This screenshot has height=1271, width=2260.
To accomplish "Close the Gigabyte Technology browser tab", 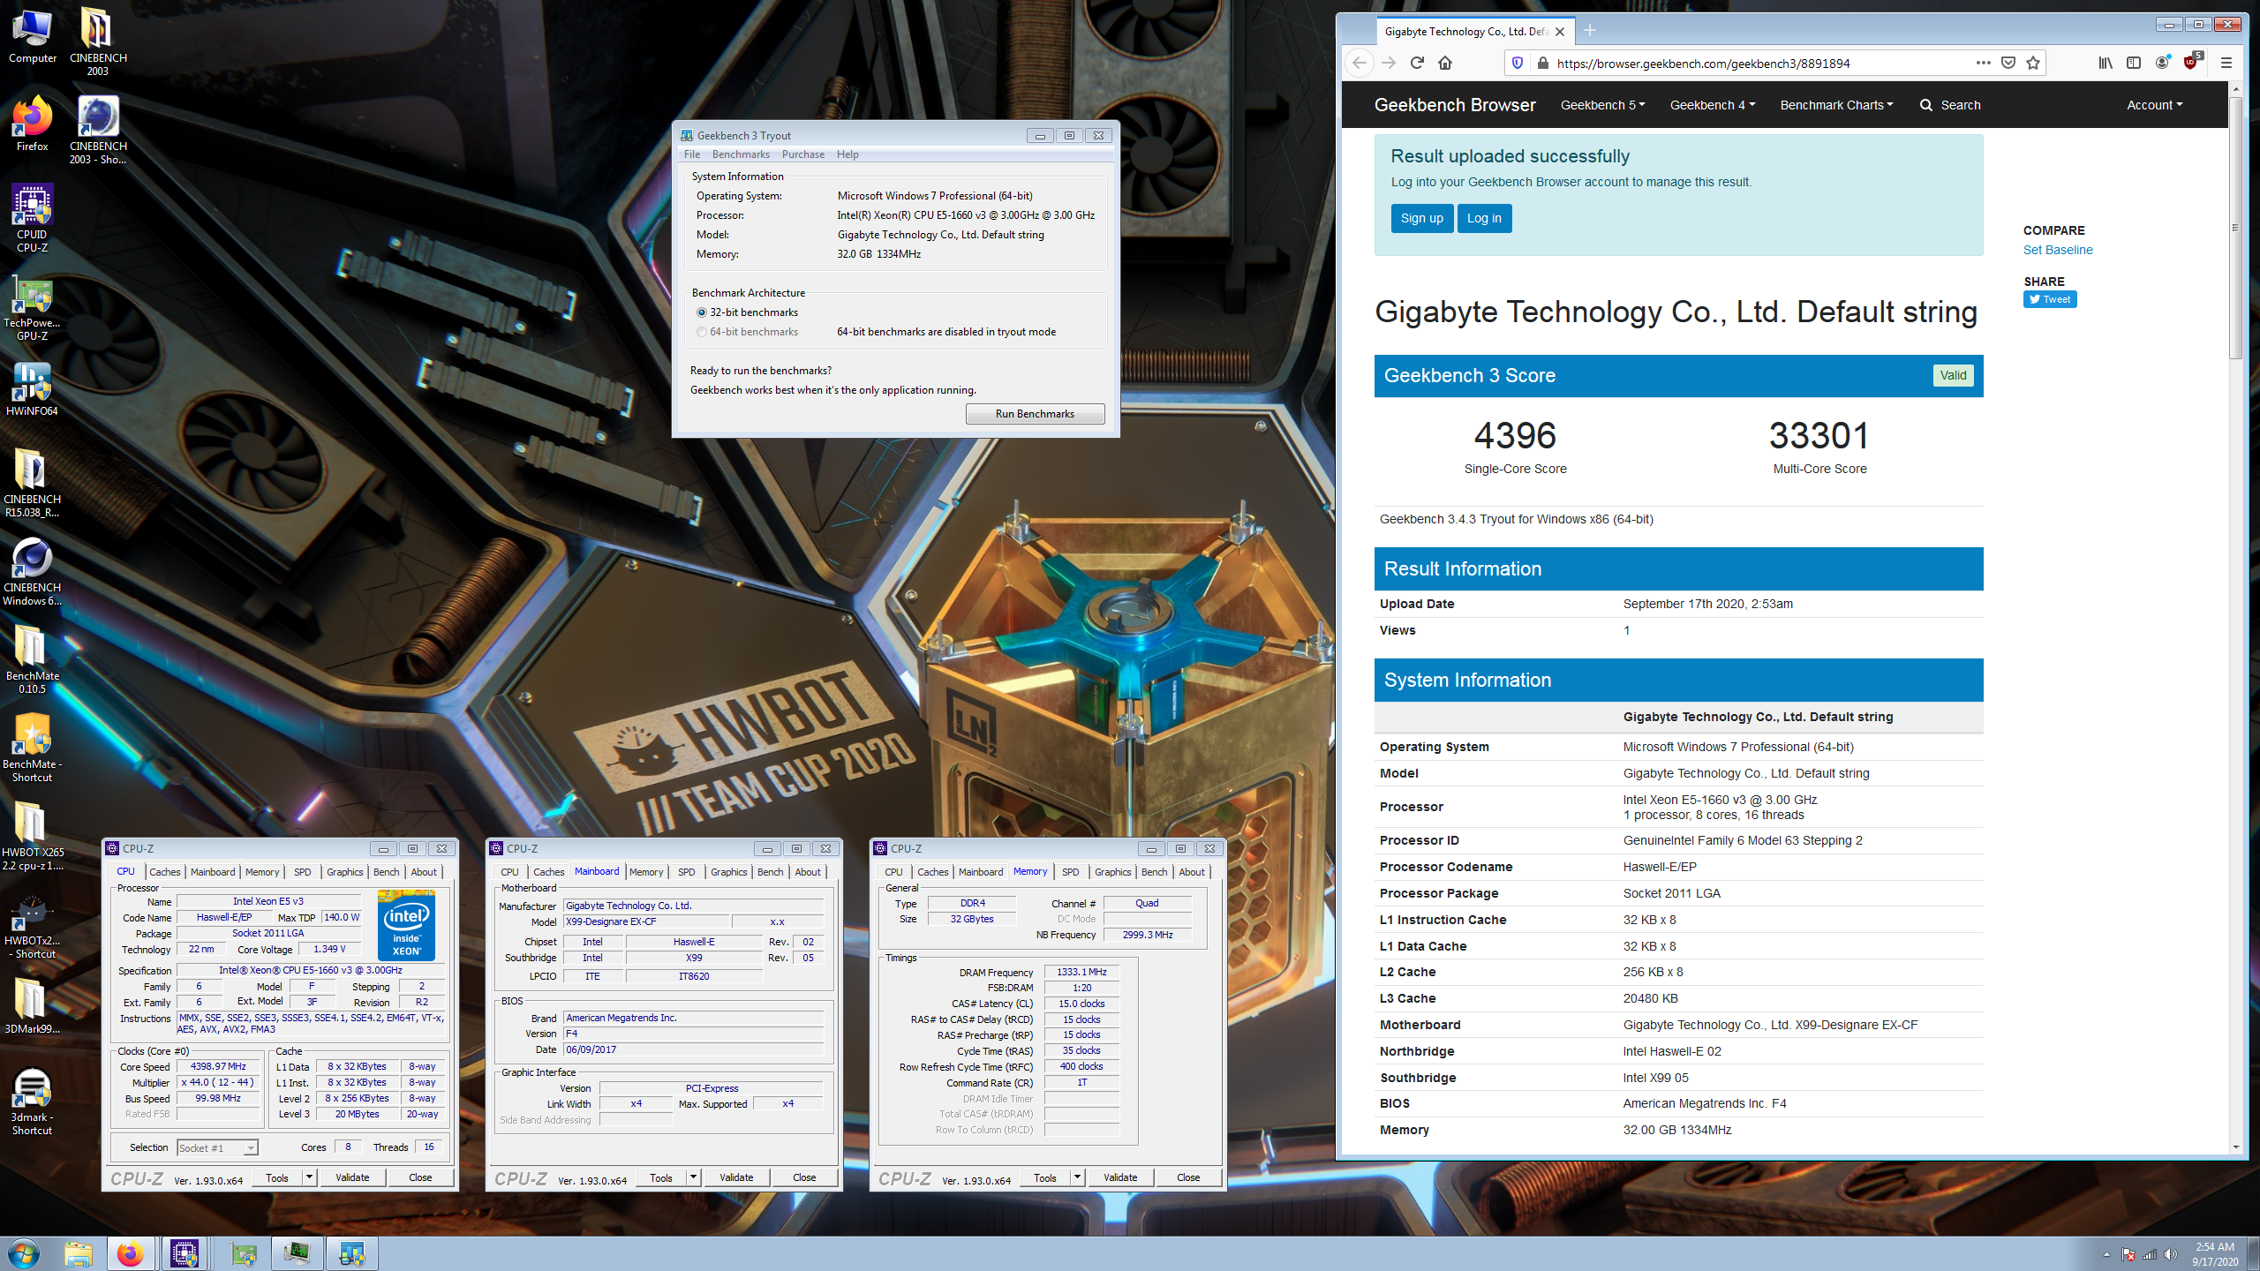I will click(1560, 31).
